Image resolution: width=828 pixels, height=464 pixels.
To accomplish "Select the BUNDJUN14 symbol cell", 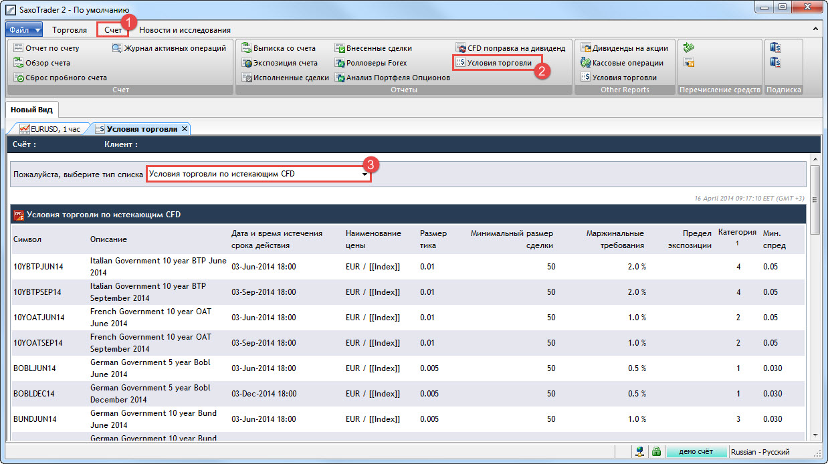I will (x=35, y=419).
